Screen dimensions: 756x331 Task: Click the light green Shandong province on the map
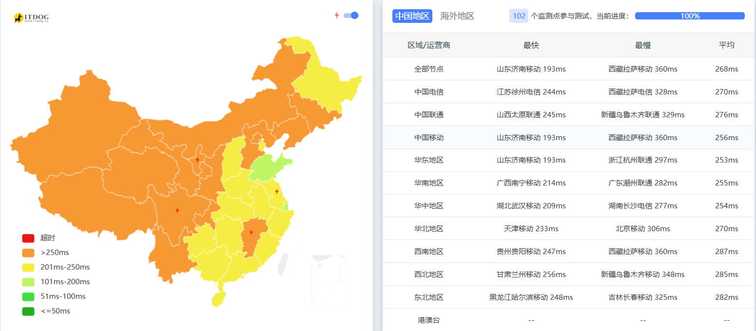click(x=267, y=168)
